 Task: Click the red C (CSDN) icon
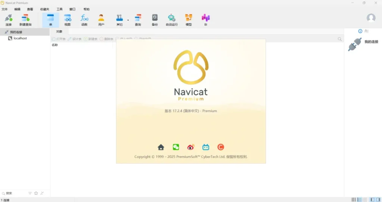(x=221, y=147)
